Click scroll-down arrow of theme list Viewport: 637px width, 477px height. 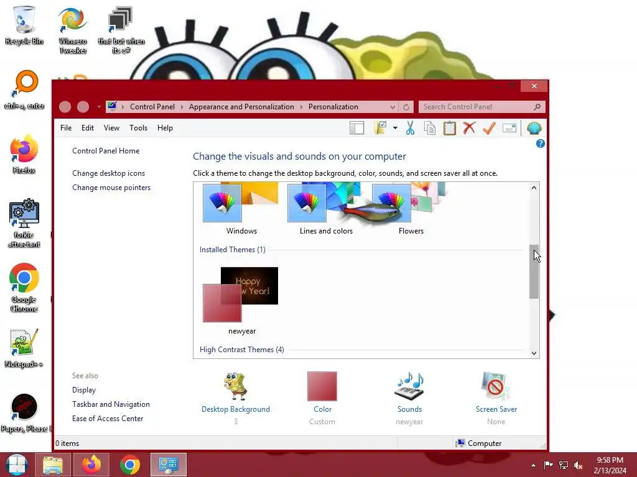tap(534, 353)
